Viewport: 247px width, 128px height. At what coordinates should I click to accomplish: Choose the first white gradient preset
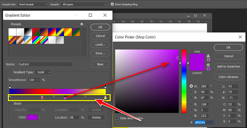(x=12, y=32)
